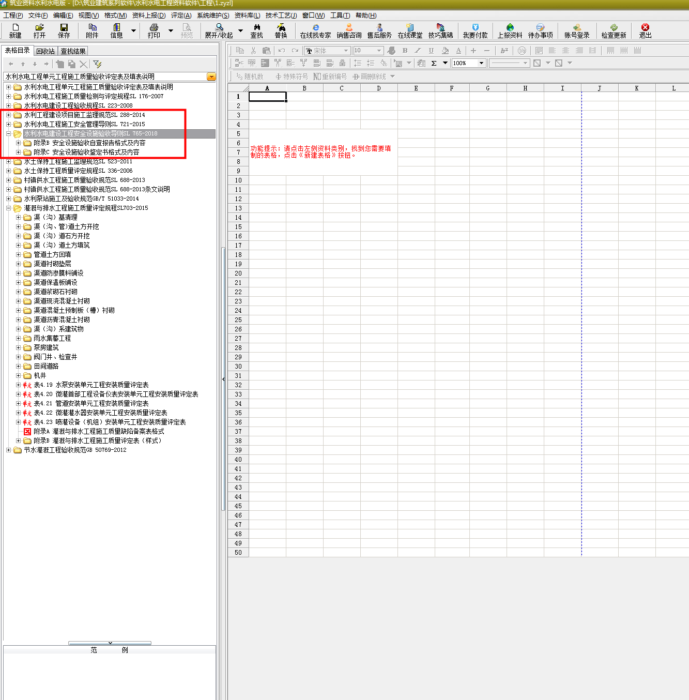This screenshot has width=689, height=700.
Task: Click the panel splitter collapse arrow
Action: click(223, 379)
